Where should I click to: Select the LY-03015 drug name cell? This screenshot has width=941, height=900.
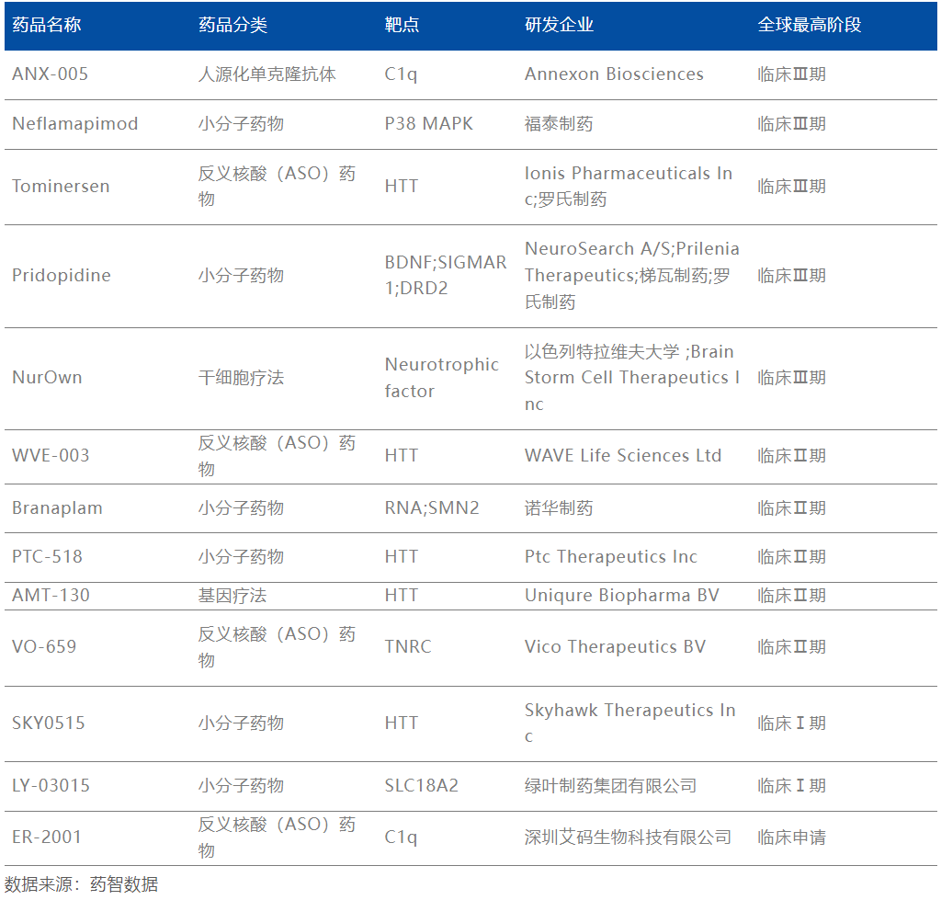click(x=51, y=785)
